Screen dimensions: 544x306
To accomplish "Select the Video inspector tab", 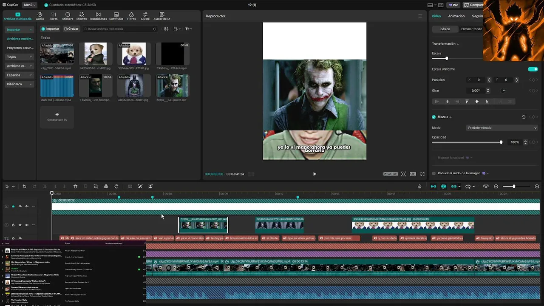I will coord(436,16).
